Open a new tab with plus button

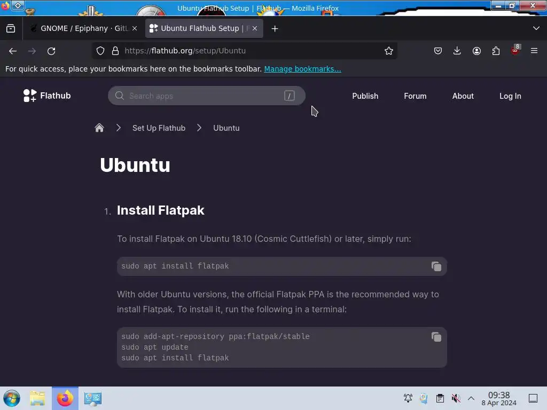tap(275, 29)
